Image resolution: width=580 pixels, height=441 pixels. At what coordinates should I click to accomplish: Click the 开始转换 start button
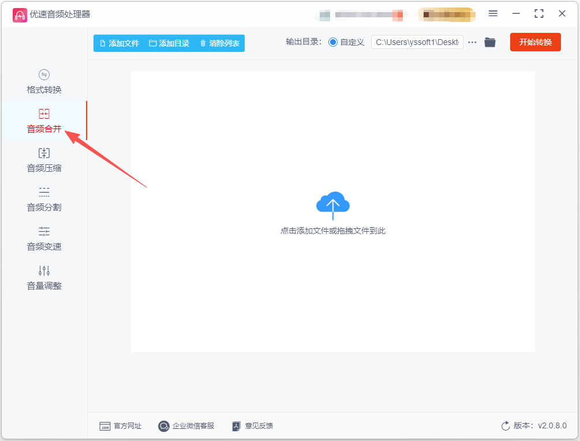[x=535, y=42]
